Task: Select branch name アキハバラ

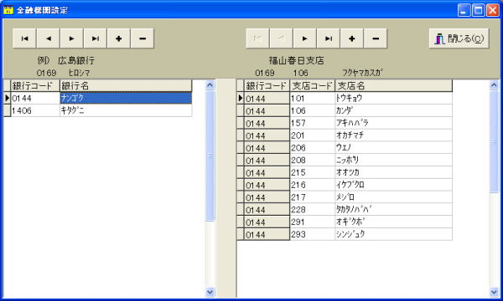Action: click(394, 123)
